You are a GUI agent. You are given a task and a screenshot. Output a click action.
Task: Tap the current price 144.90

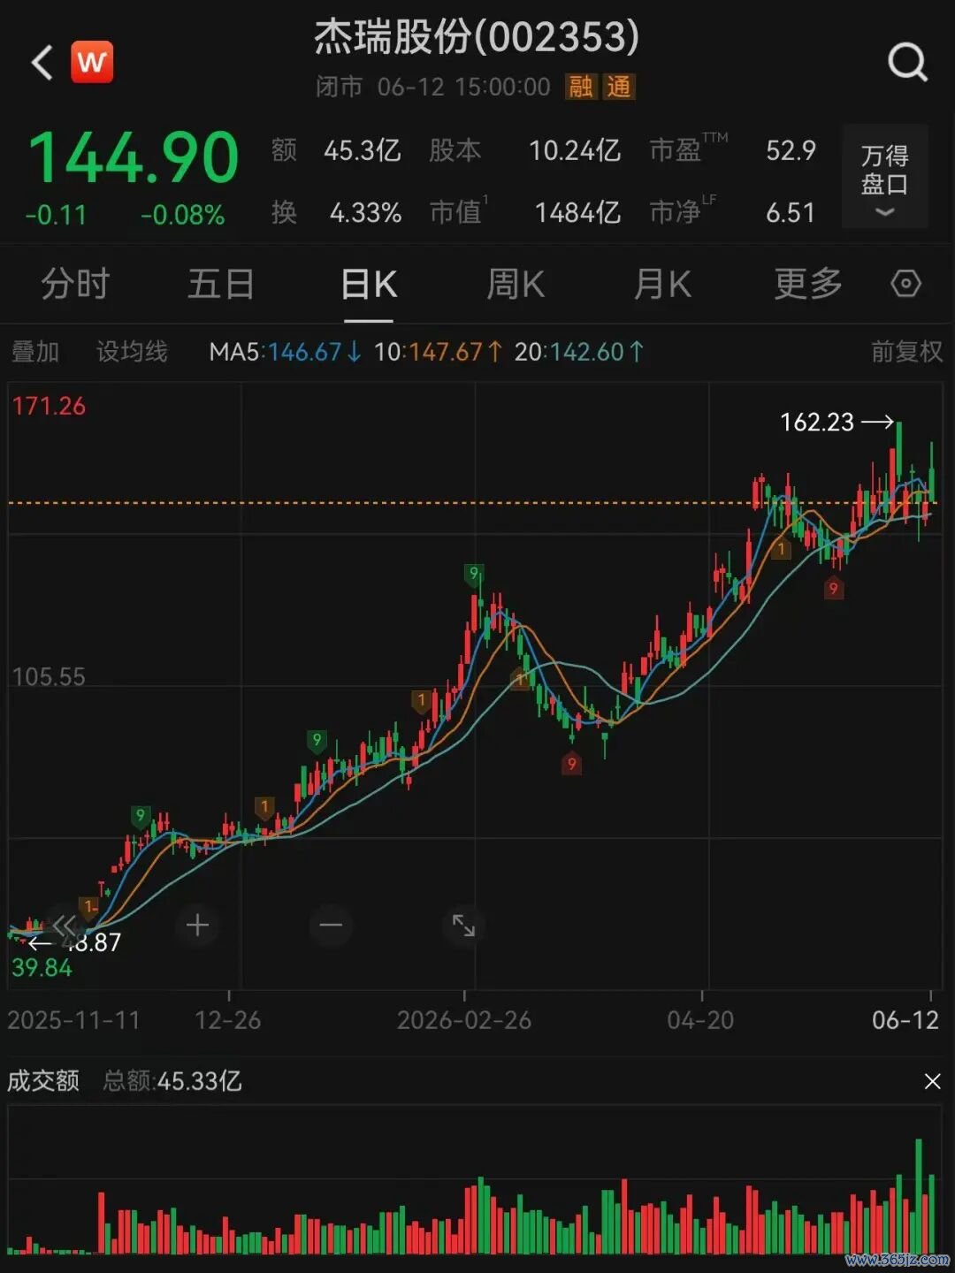(134, 158)
